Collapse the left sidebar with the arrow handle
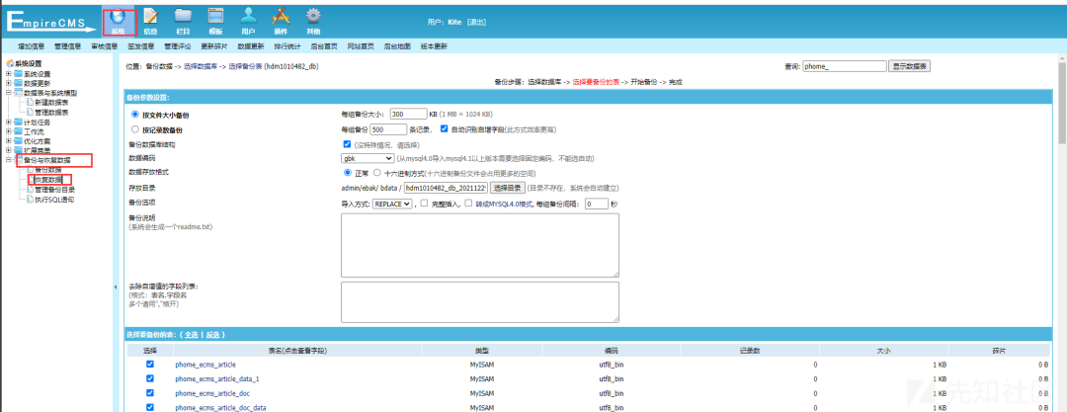This screenshot has height=412, width=1067. (115, 288)
